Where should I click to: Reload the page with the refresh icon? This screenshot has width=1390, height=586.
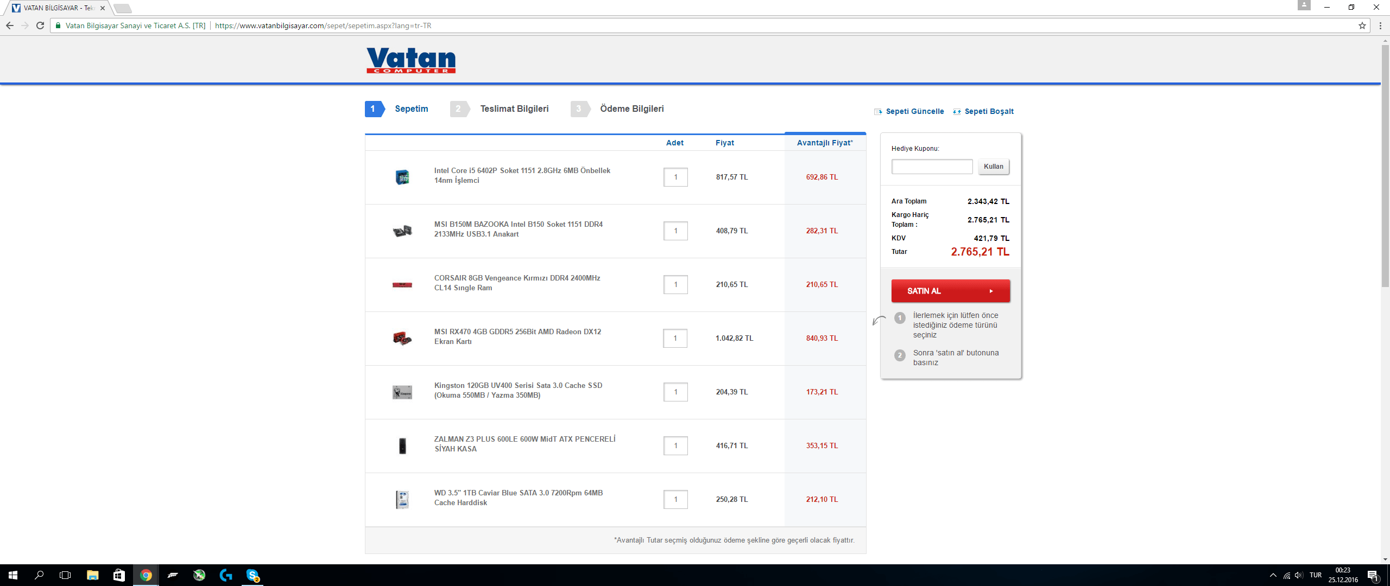[x=40, y=26]
